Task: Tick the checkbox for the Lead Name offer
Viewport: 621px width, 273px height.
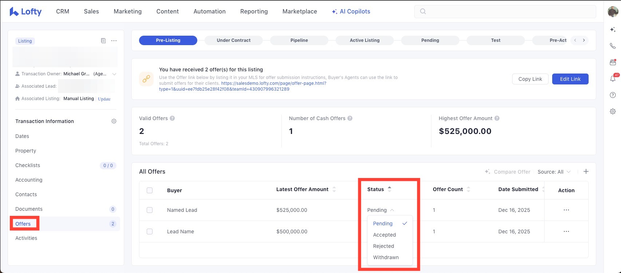Action: click(x=150, y=232)
